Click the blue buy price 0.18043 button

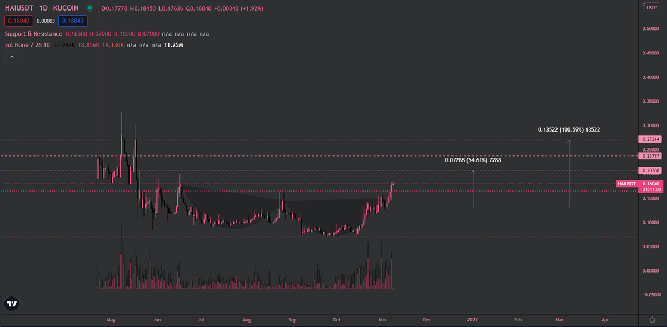coord(73,21)
